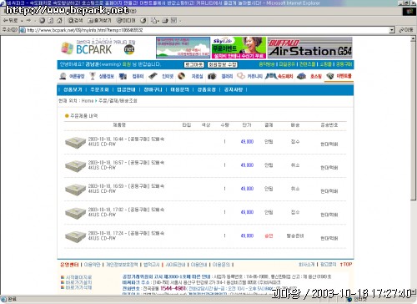417x304 pixels.
Task: Click the History icon in browser toolbar
Action: click(143, 20)
